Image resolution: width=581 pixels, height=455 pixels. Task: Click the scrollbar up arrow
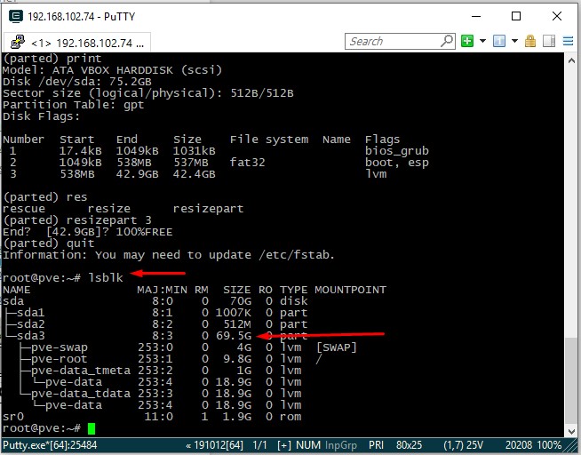pyautogui.click(x=571, y=60)
